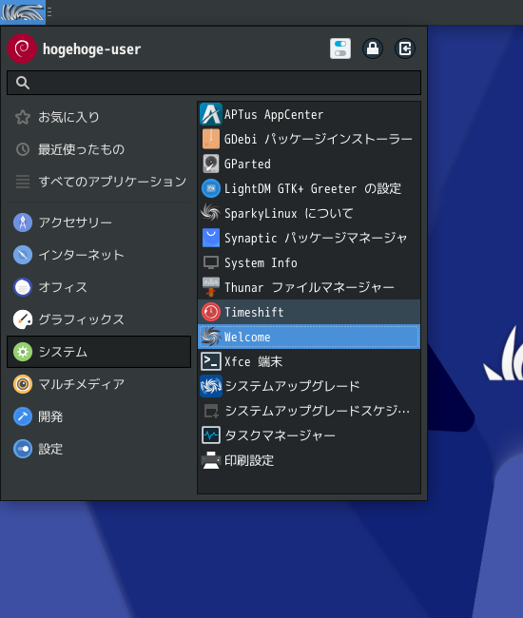Open the settings manager toggle icon

[x=340, y=48]
